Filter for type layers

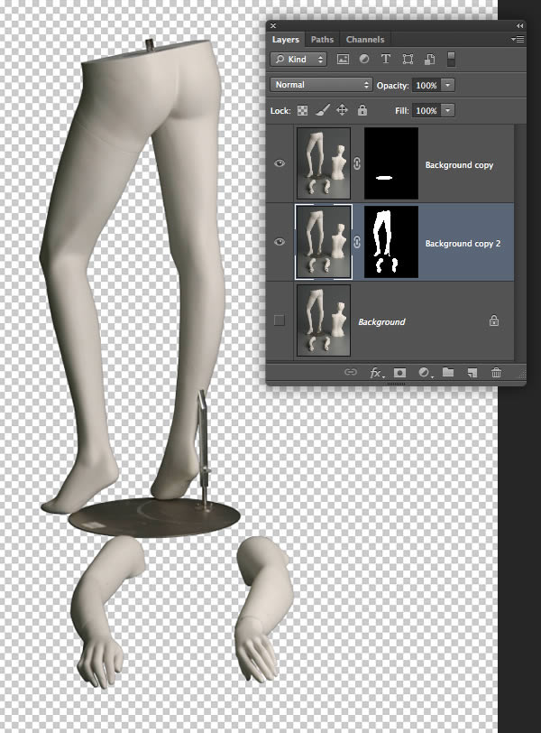tap(386, 60)
